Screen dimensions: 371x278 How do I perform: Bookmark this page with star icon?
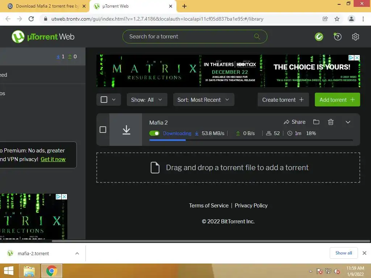pyautogui.click(x=337, y=19)
